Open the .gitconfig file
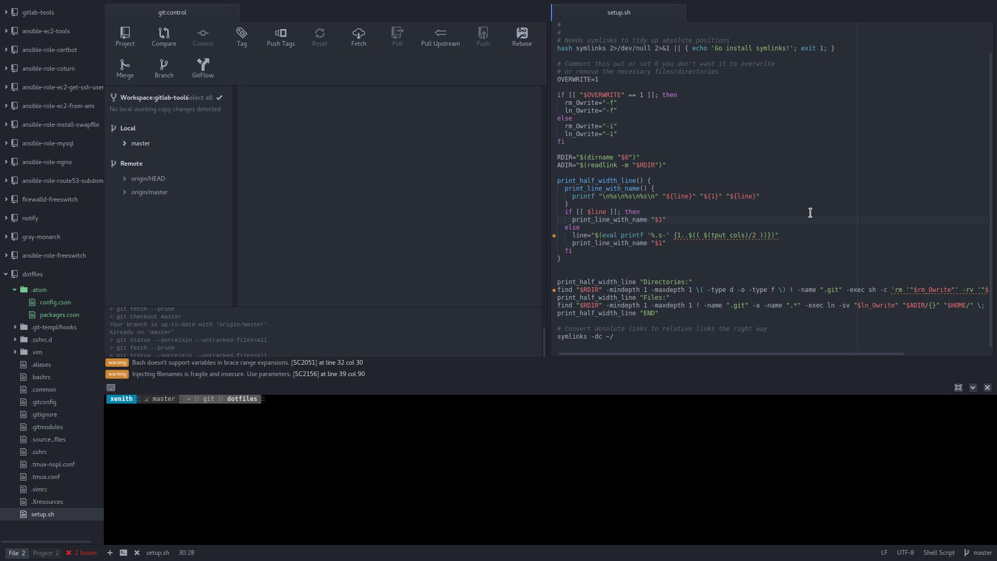997x561 pixels. click(44, 402)
